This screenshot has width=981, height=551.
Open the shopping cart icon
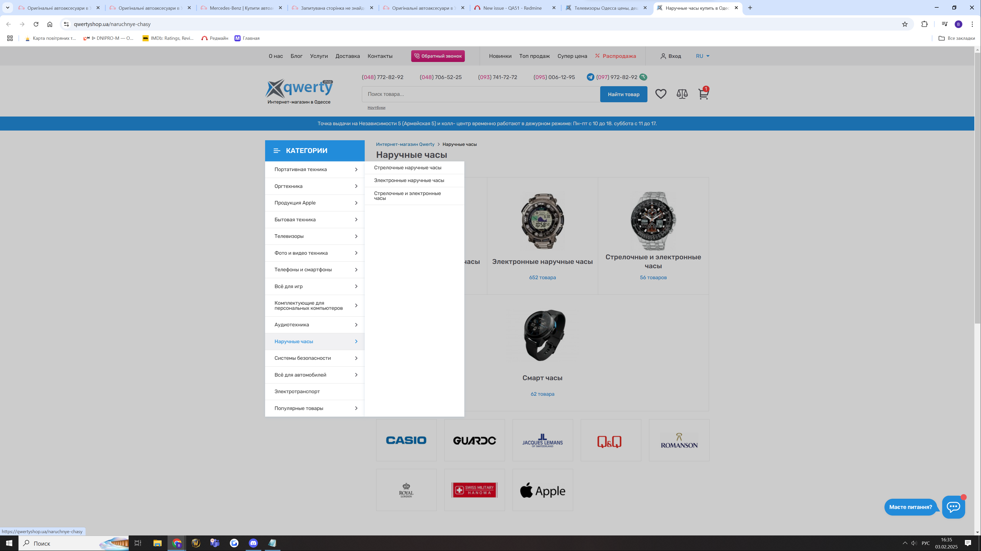pyautogui.click(x=703, y=94)
